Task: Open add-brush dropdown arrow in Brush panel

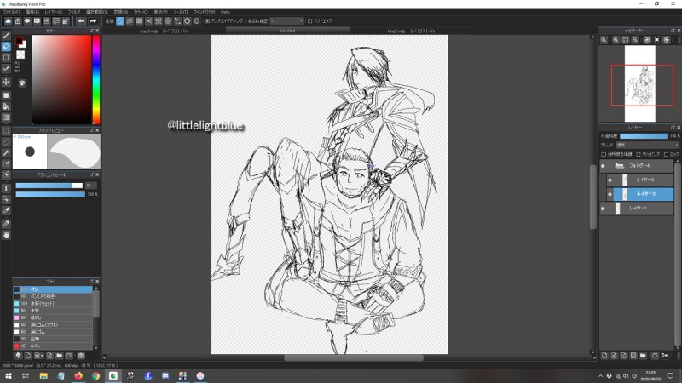Action: (42, 356)
